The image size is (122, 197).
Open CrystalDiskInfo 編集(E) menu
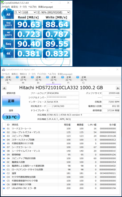click(15, 74)
